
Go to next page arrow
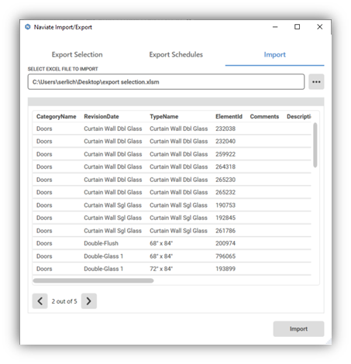point(89,301)
